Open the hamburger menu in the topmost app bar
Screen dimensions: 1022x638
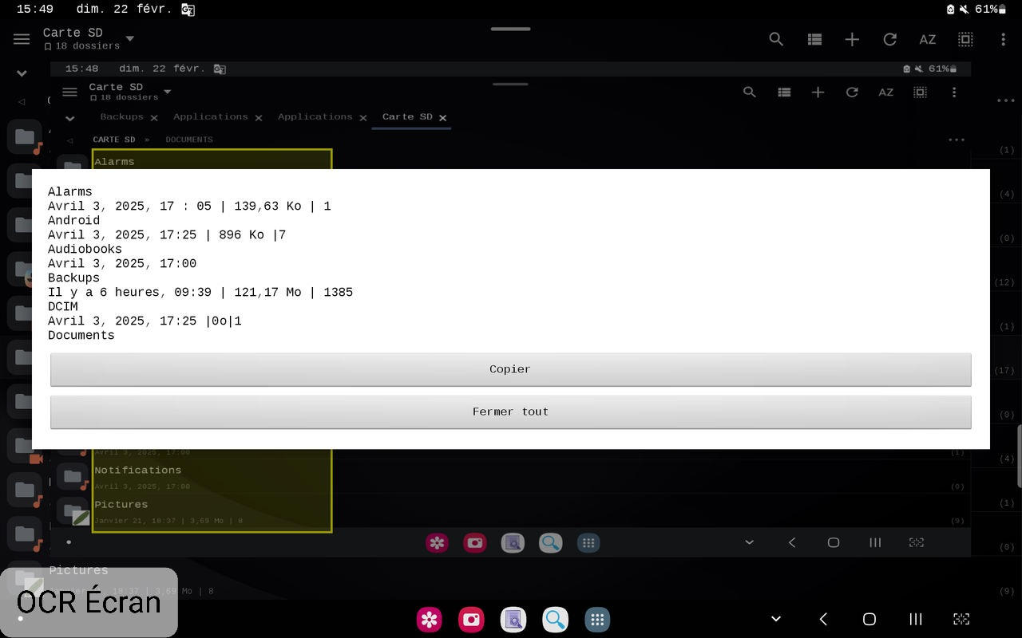[22, 39]
